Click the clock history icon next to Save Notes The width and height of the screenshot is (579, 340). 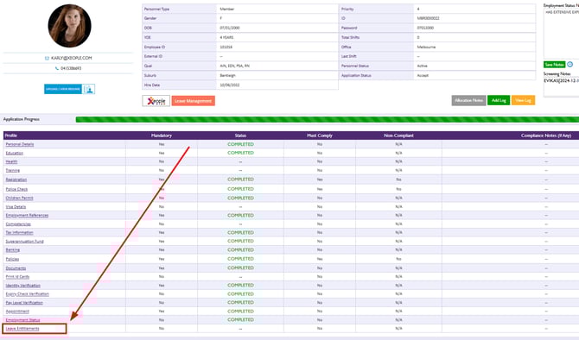point(569,65)
